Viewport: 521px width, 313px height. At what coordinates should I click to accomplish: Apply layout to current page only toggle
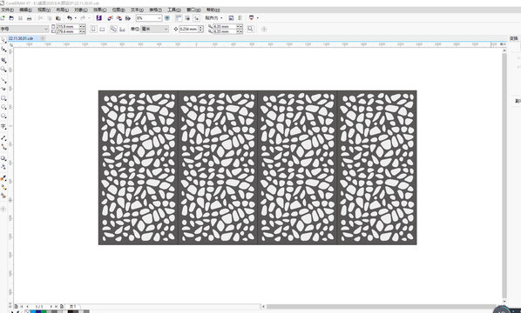(122, 30)
